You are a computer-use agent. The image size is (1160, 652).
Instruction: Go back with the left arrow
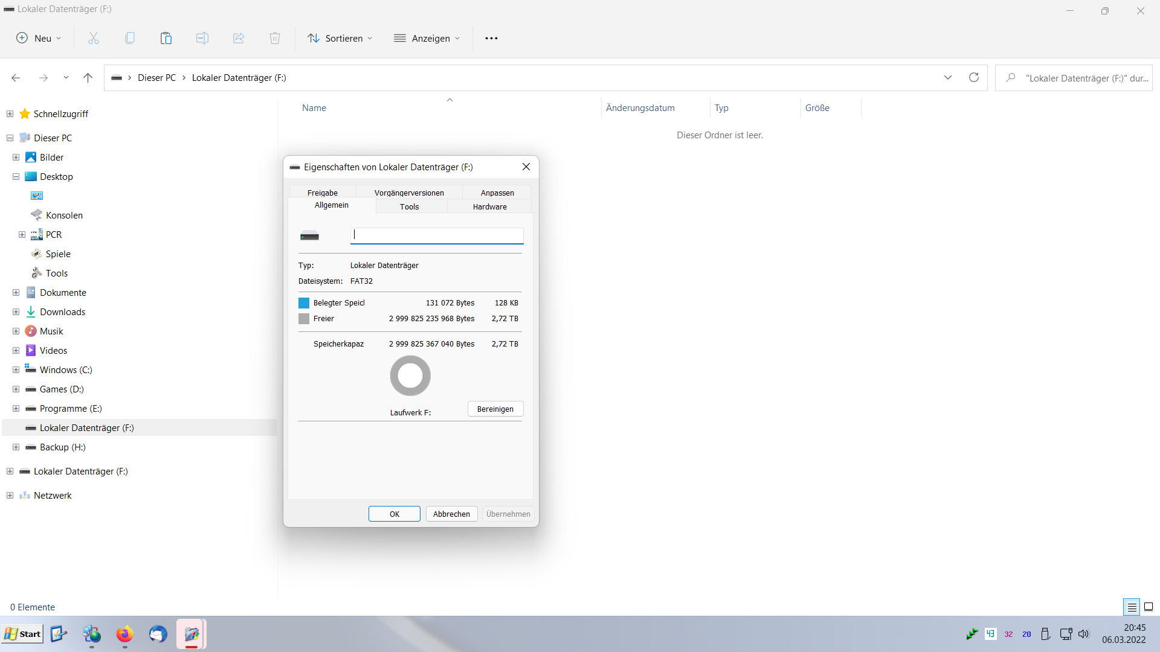16,78
